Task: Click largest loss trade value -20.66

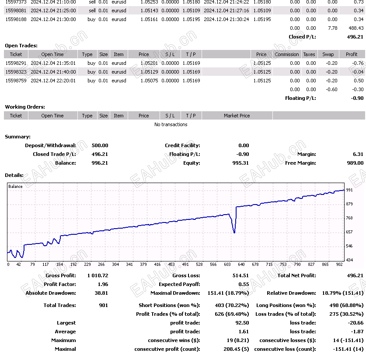Action: 356,323
